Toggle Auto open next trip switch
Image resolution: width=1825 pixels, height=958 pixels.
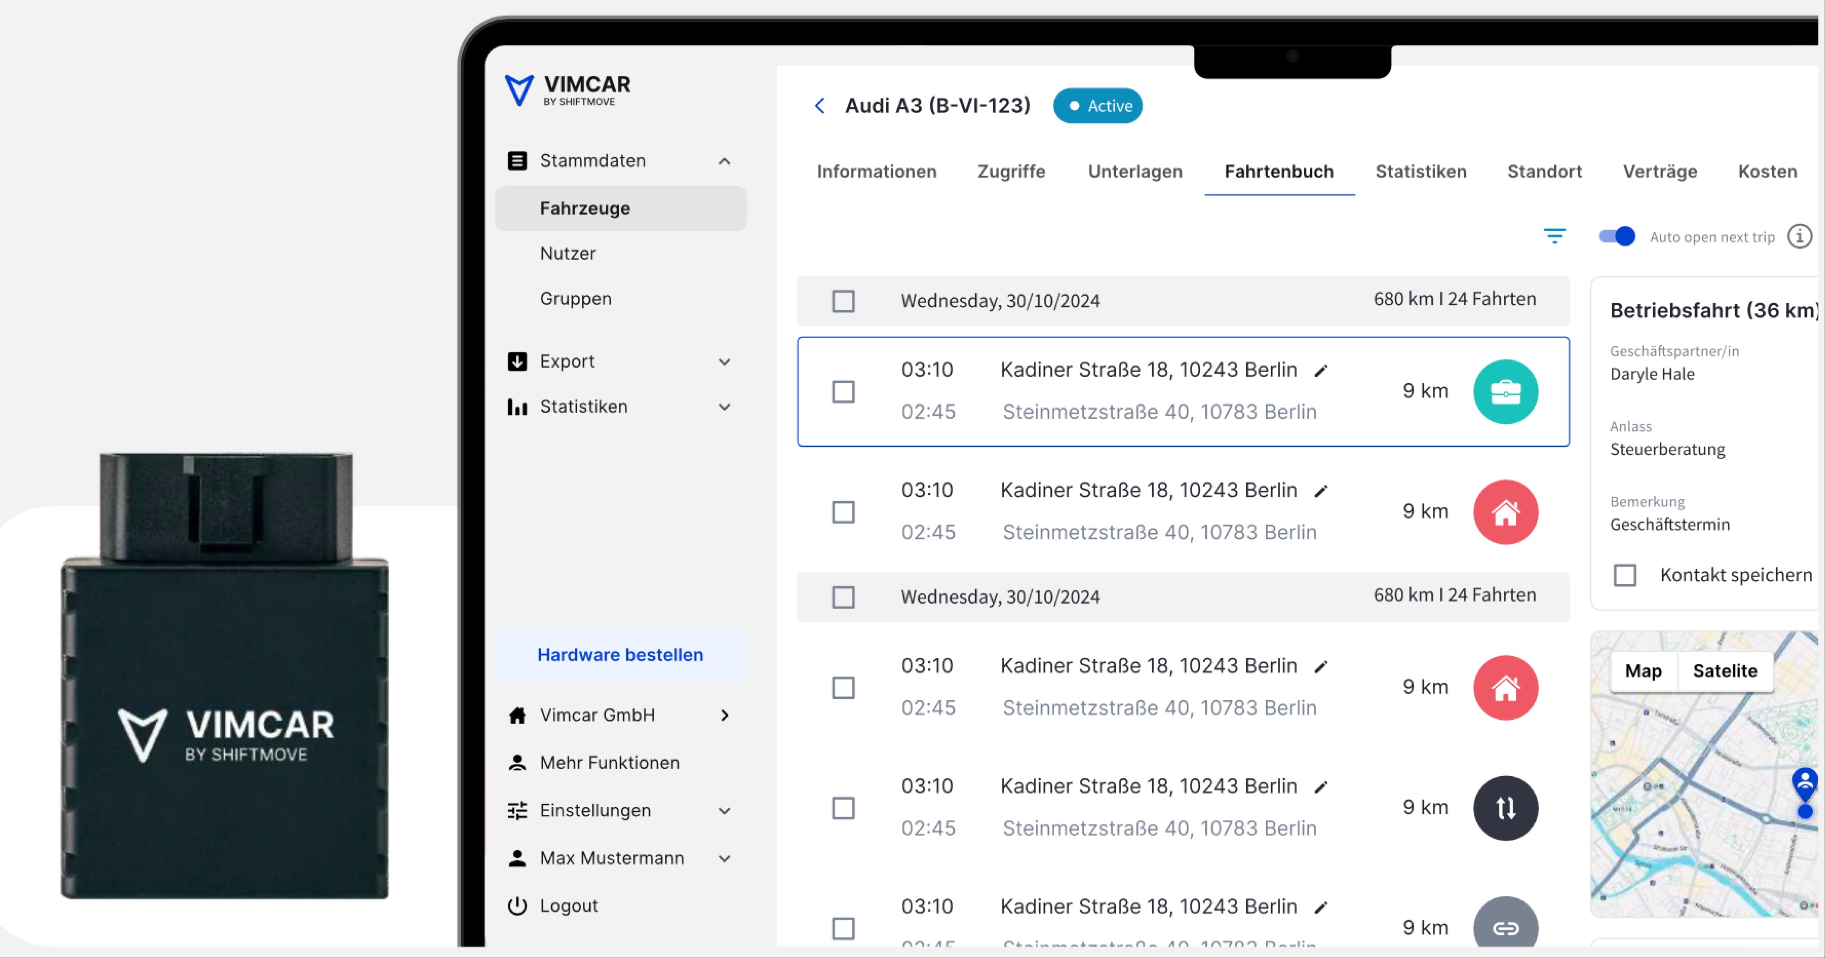(1617, 236)
